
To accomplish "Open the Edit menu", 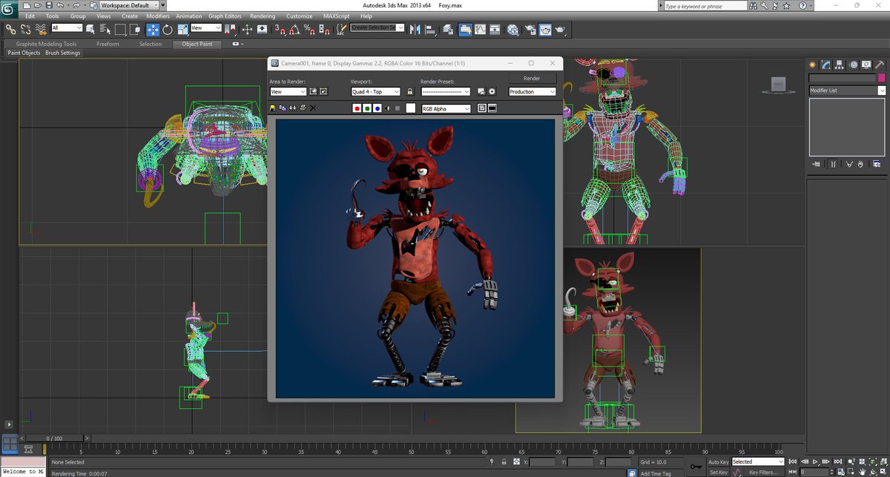I will point(30,16).
